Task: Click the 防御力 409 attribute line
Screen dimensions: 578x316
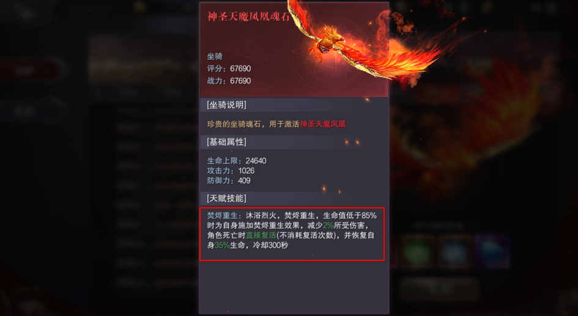Action: 229,181
